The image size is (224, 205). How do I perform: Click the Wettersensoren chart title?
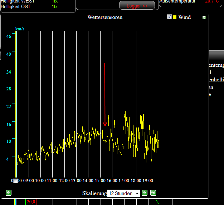tap(105, 17)
